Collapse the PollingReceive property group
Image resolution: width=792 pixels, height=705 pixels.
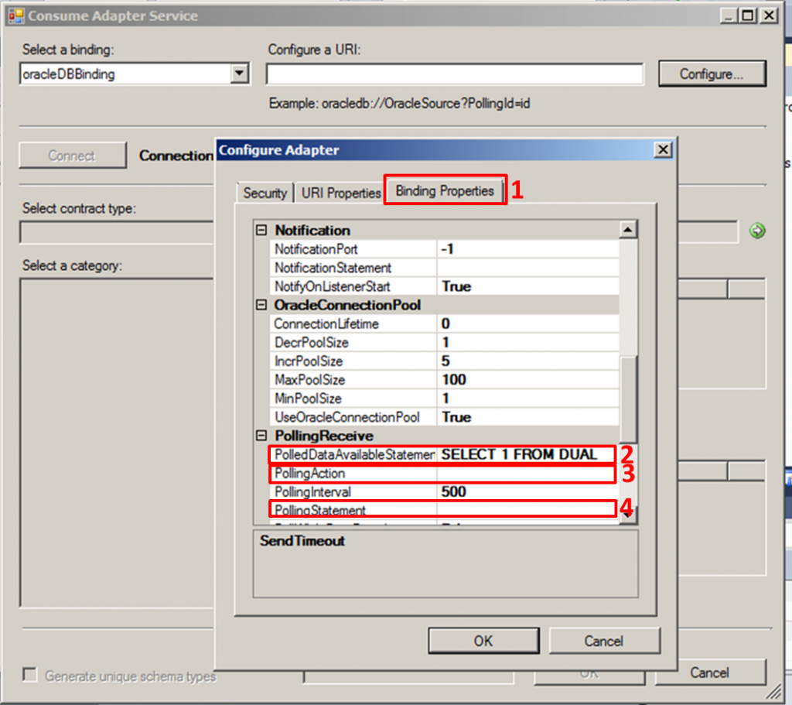[x=261, y=436]
